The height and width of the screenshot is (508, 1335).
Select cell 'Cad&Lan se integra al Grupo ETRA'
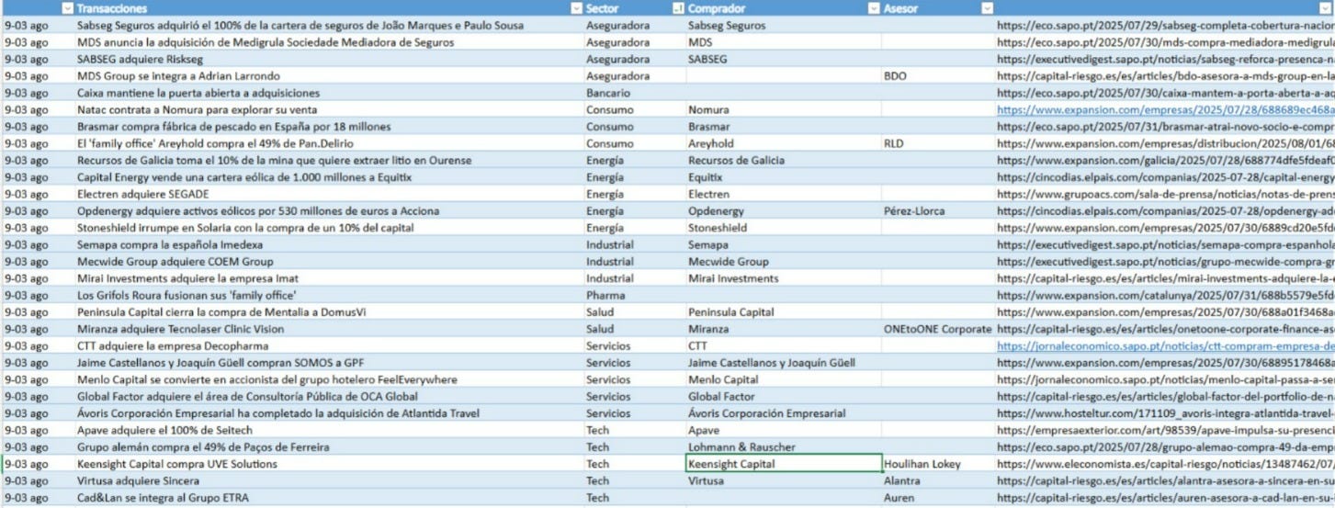[x=329, y=498]
